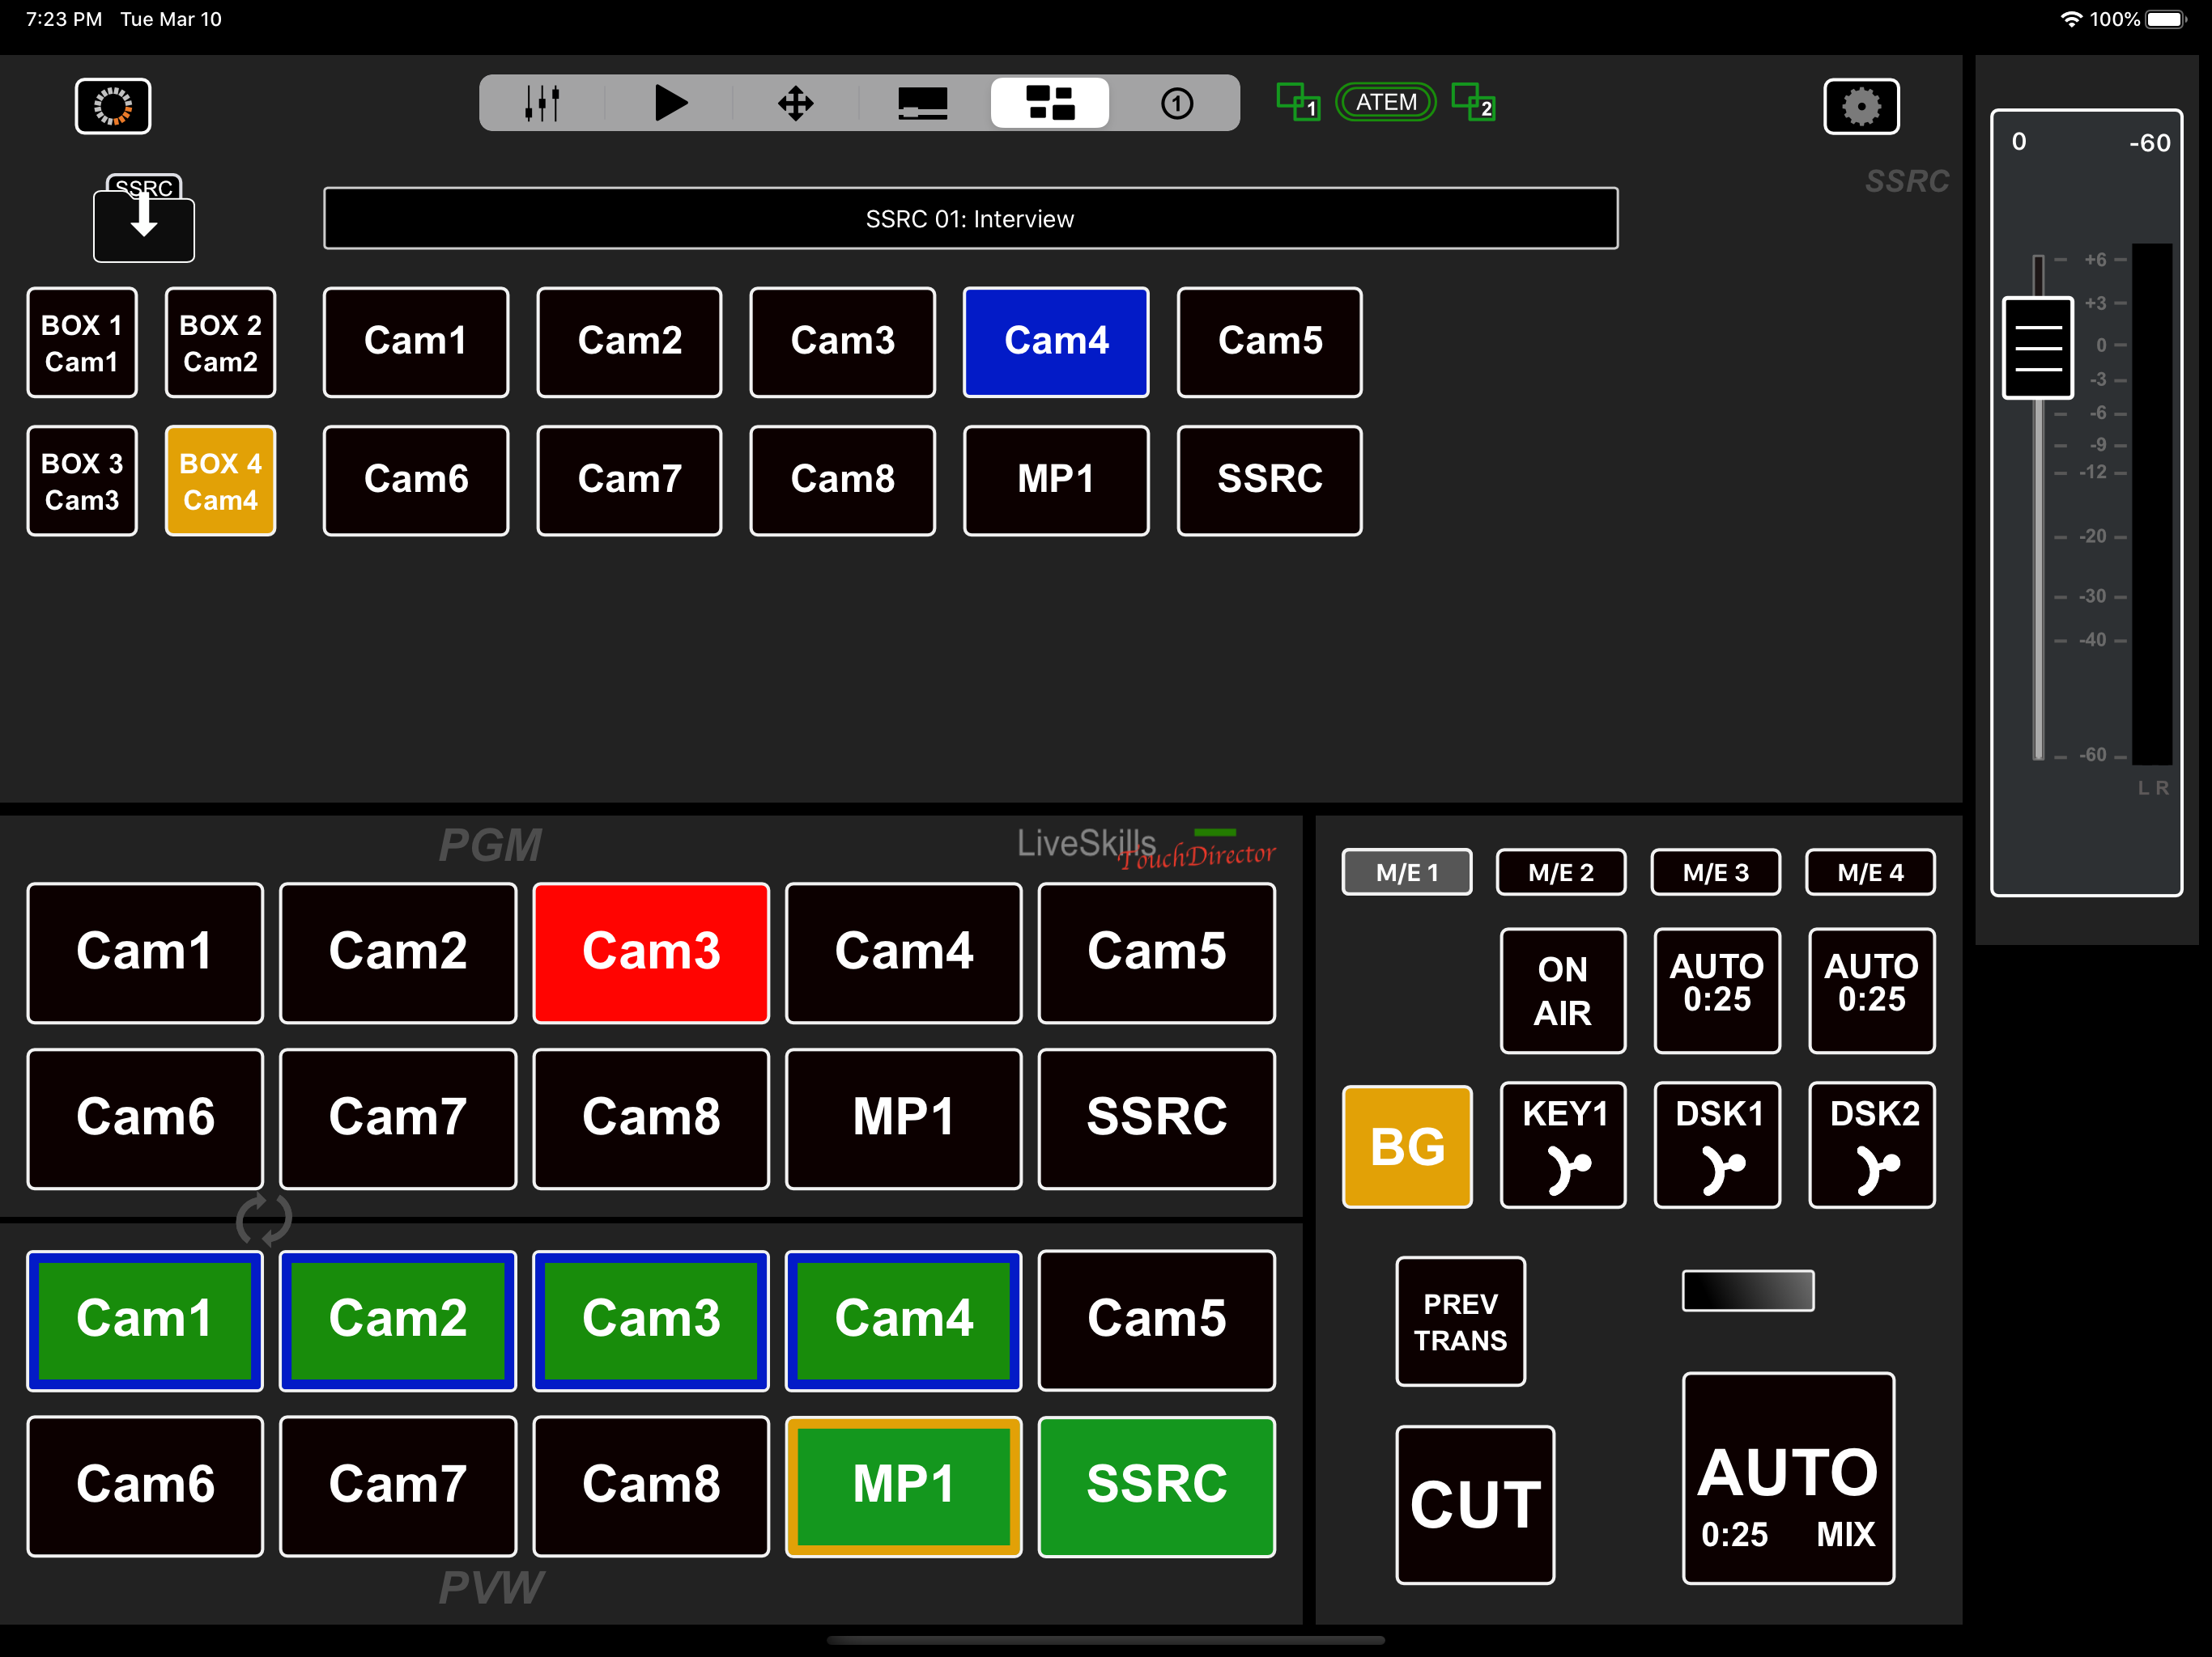Open the media player play tab
Image resolution: width=2212 pixels, height=1657 pixels.
pos(669,103)
